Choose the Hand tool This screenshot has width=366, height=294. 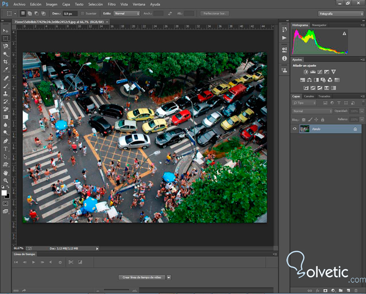point(6,172)
